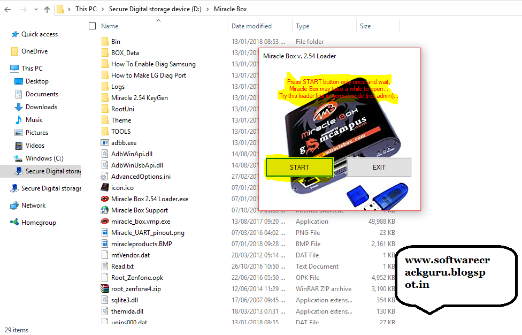Click the This PC breadcrumb

tap(86, 9)
